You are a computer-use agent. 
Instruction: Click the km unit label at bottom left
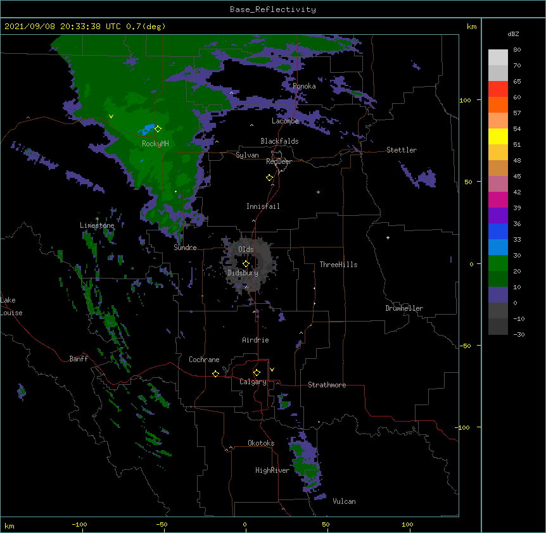point(10,525)
